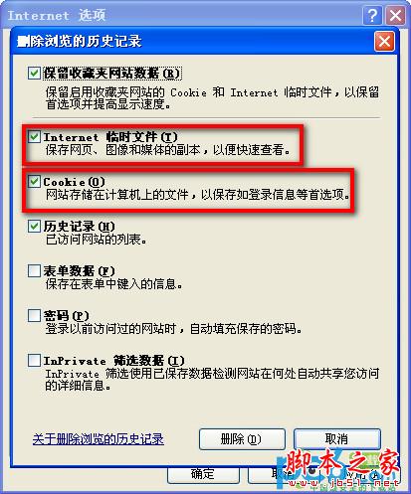Click the 确定 button behind the dialog
Screen dimensions: 411x494
point(203,474)
